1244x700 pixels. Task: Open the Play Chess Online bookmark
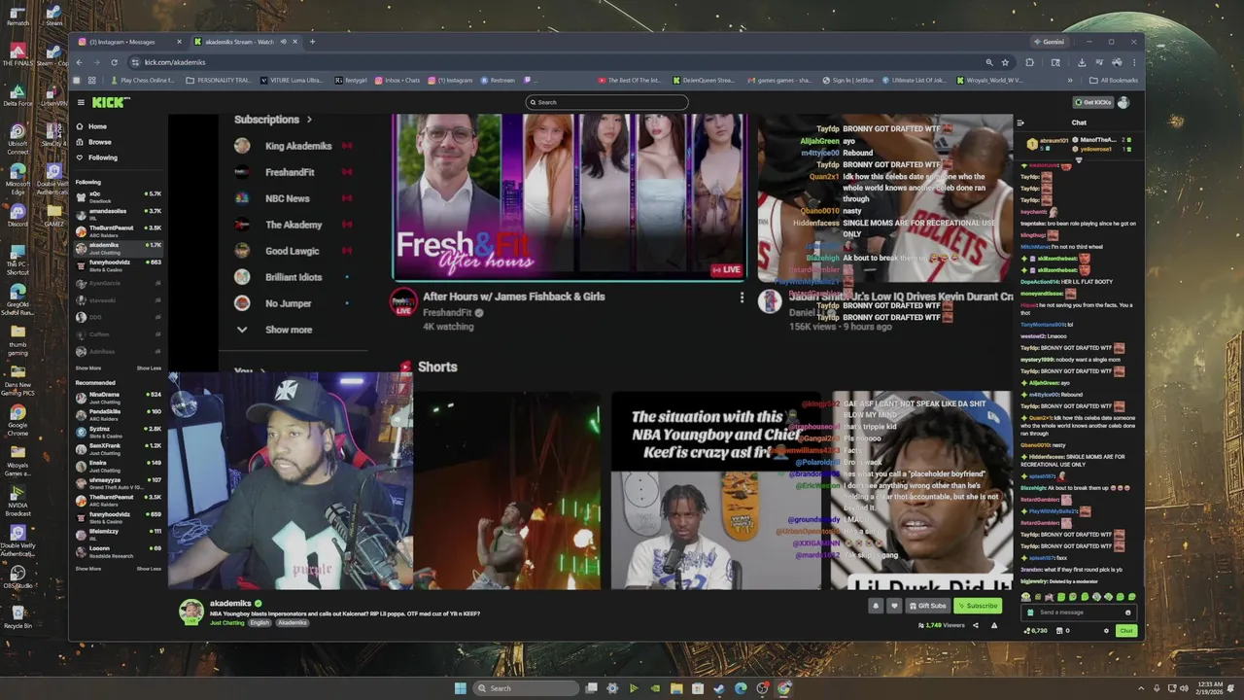click(x=142, y=81)
